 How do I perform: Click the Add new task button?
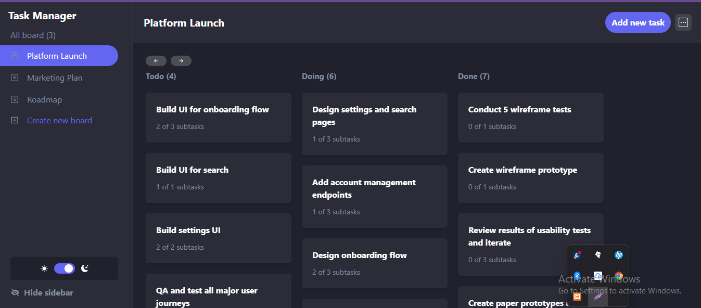638,22
